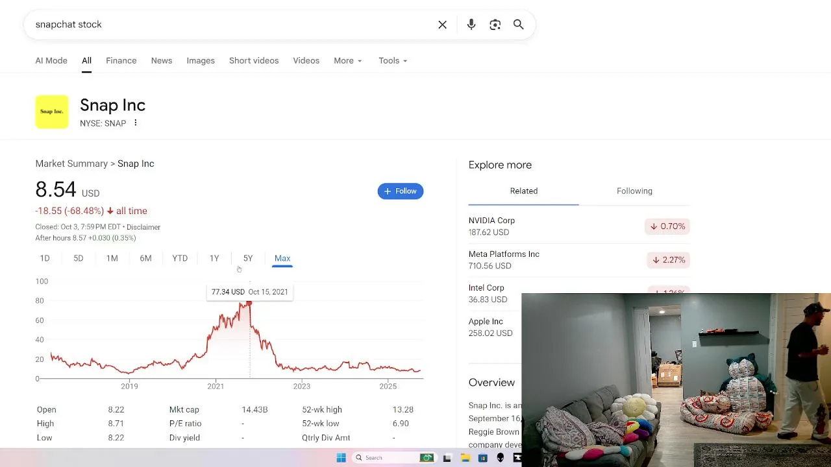Open the Windows Start menu
This screenshot has width=831, height=467.
click(341, 458)
